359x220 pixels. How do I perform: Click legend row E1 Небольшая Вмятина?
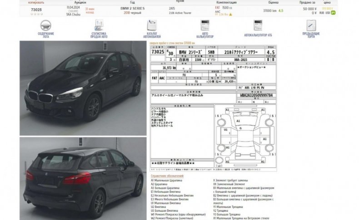point(165,192)
